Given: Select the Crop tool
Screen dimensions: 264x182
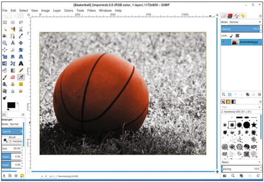Looking at the screenshot, I should tap(13, 50).
